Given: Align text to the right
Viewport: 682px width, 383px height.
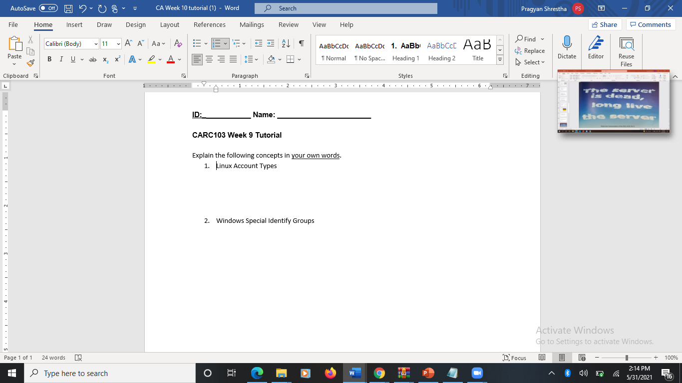Looking at the screenshot, I should pos(221,59).
